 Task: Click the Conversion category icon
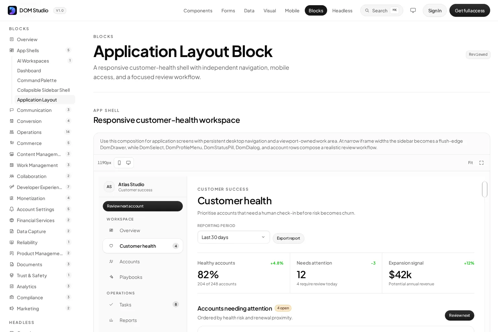tap(12, 121)
